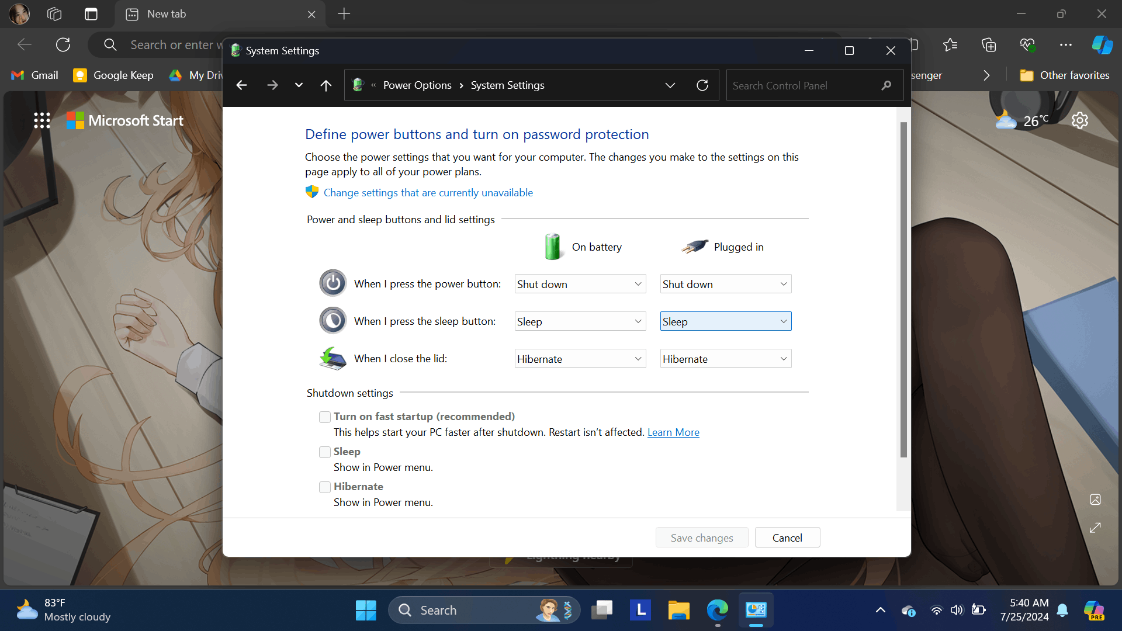Image resolution: width=1122 pixels, height=631 pixels.
Task: Open Power Options breadcrumb
Action: tap(417, 85)
